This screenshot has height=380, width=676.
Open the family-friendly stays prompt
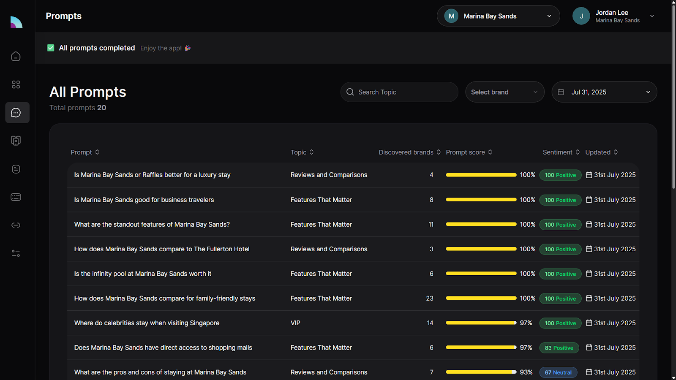[x=165, y=298]
